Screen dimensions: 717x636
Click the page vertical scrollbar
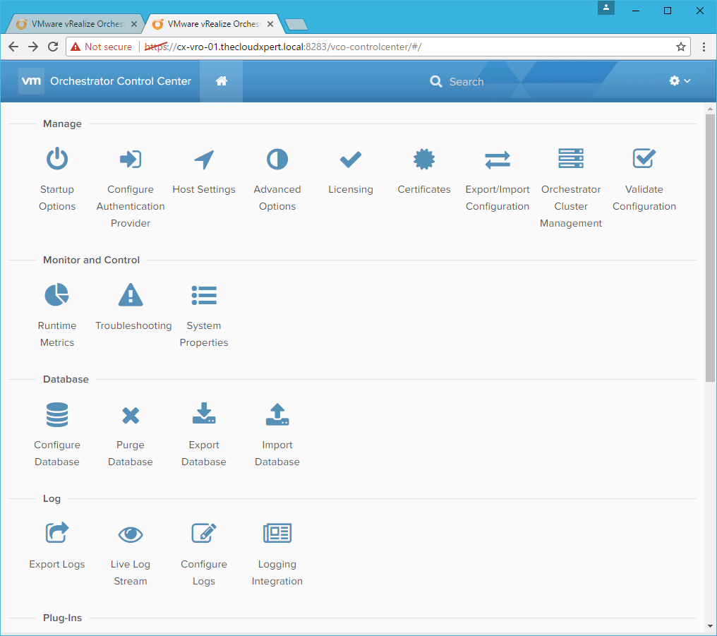pyautogui.click(x=710, y=247)
